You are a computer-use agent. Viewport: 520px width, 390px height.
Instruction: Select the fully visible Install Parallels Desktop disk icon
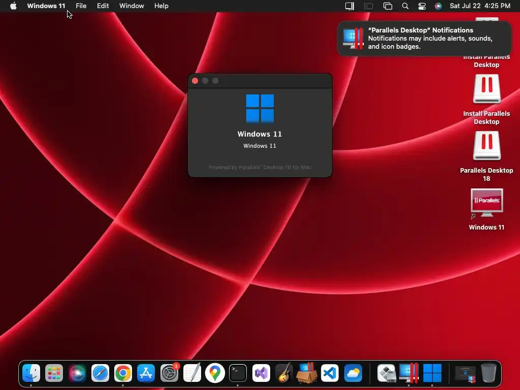coord(486,89)
